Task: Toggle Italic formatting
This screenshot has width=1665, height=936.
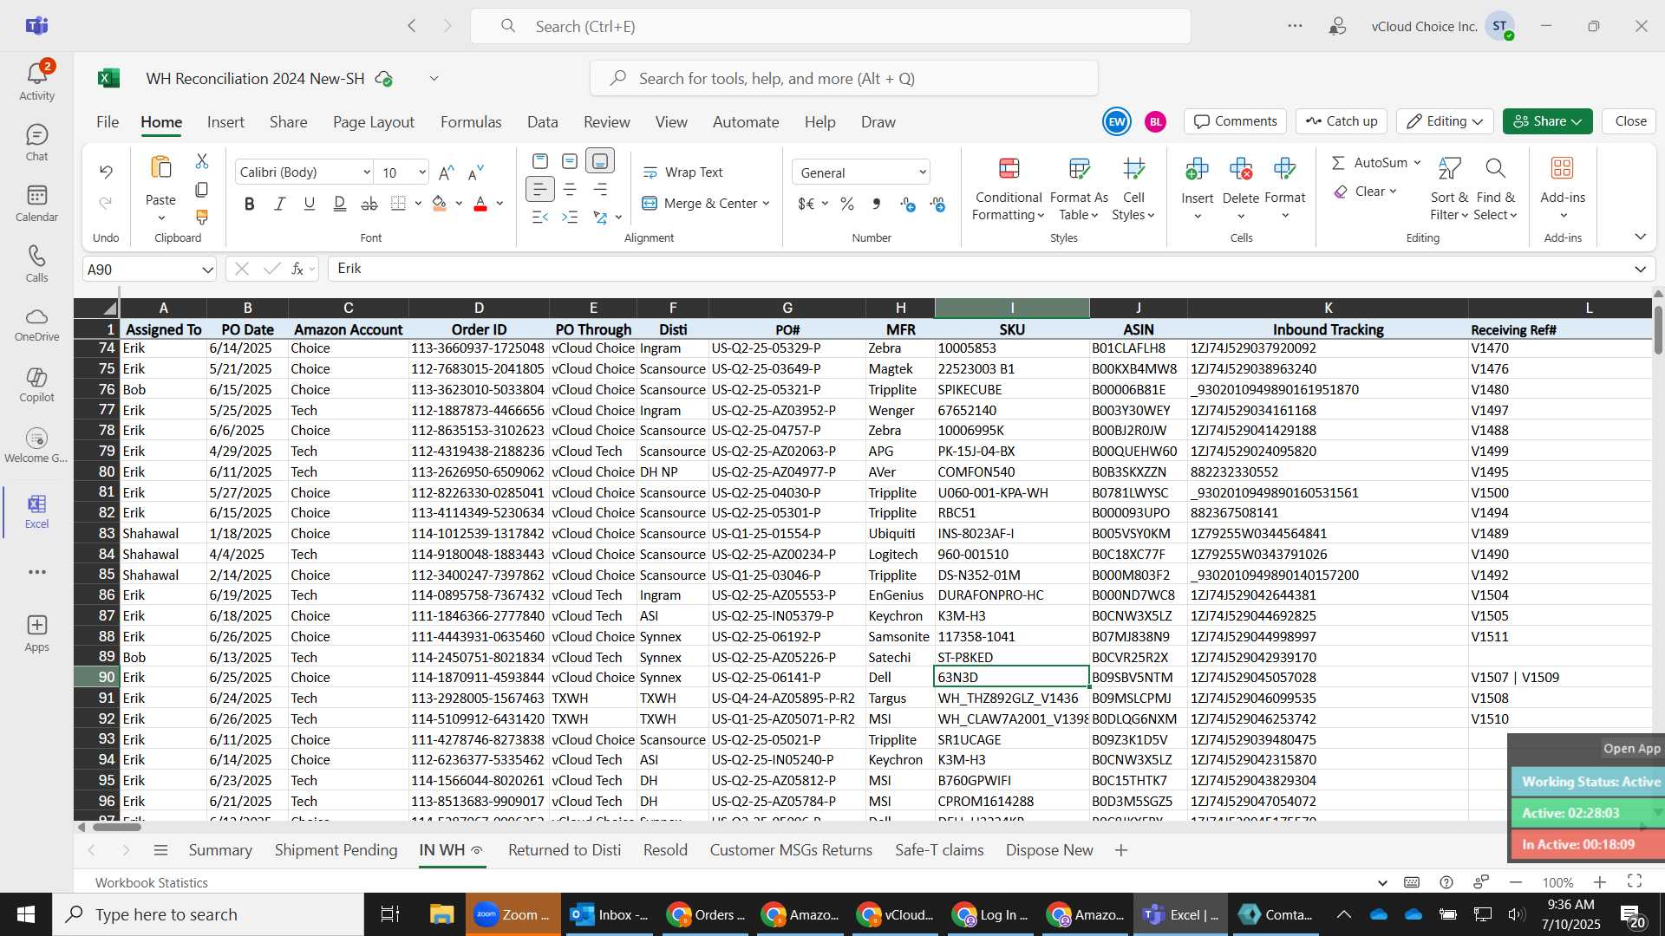Action: pyautogui.click(x=279, y=204)
